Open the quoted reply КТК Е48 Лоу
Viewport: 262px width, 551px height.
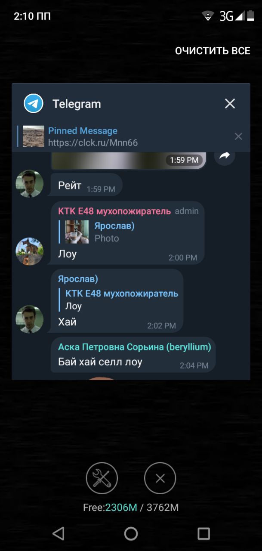(119, 300)
